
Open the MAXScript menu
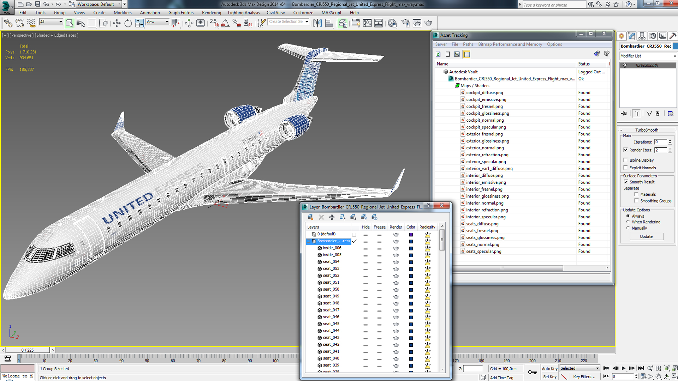331,13
